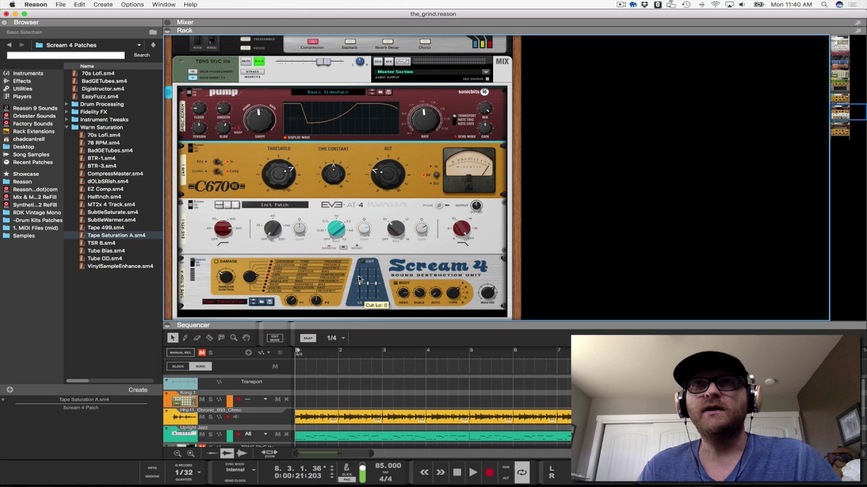Open the Window menu
This screenshot has height=487, width=867.
(164, 5)
